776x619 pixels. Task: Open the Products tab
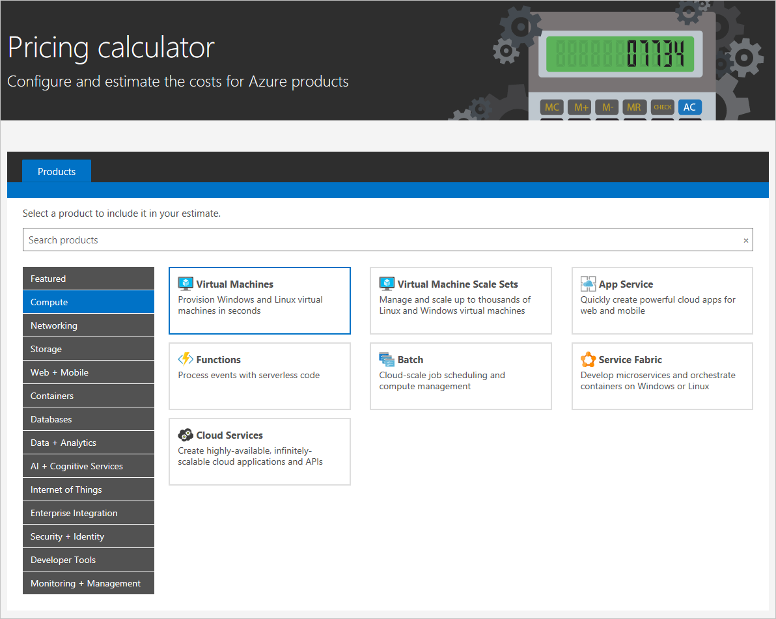[57, 171]
